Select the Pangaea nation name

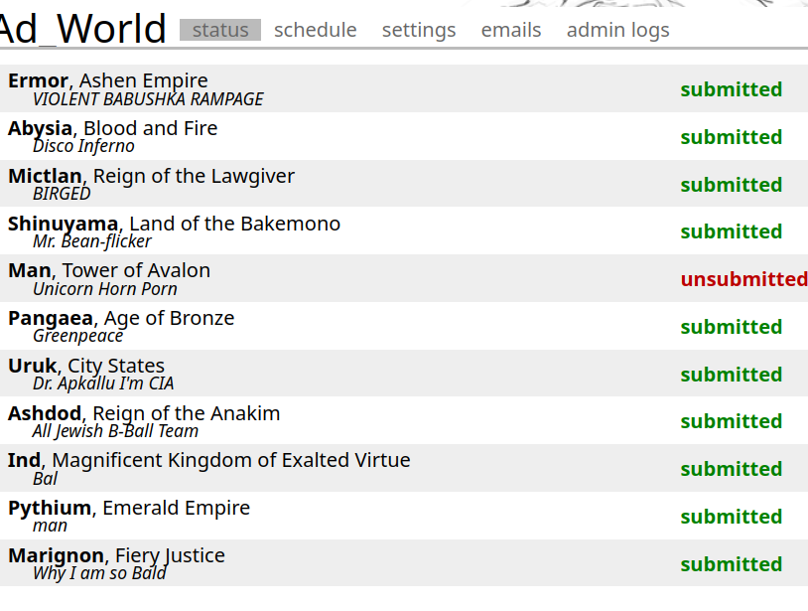50,318
